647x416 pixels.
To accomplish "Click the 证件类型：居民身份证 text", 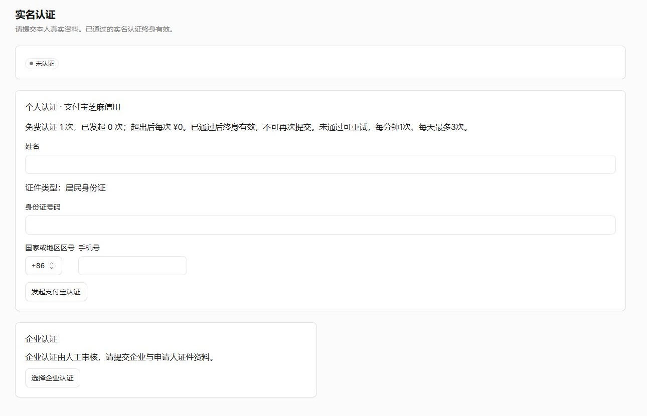I will tap(65, 188).
